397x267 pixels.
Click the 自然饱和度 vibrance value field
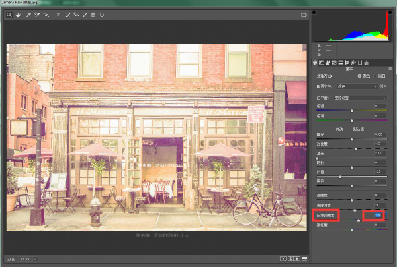coord(378,215)
